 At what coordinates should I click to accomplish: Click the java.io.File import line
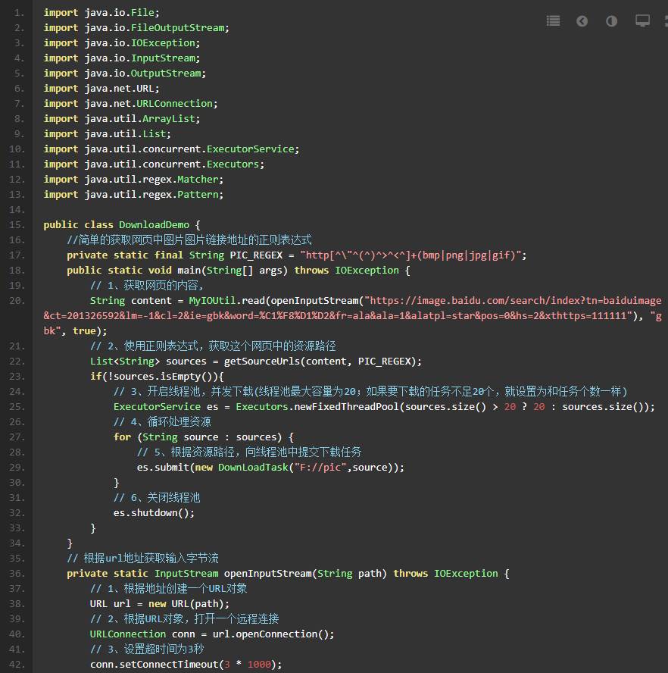tap(101, 13)
